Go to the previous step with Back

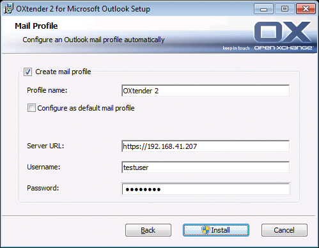[x=148, y=230]
